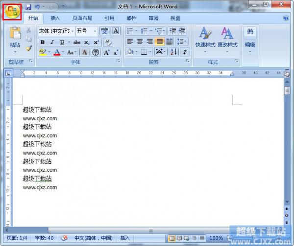Click word count 字数: 40
This screenshot has height=246, width=294.
(44, 238)
